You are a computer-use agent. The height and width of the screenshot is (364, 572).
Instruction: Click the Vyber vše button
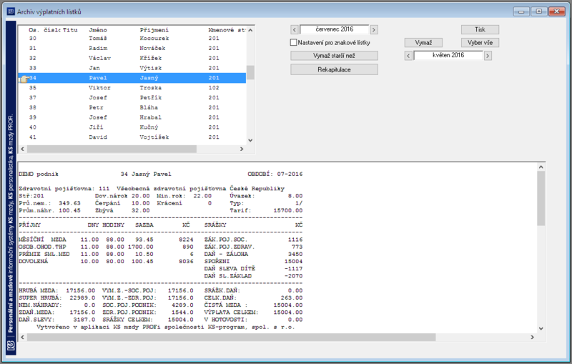(x=480, y=43)
